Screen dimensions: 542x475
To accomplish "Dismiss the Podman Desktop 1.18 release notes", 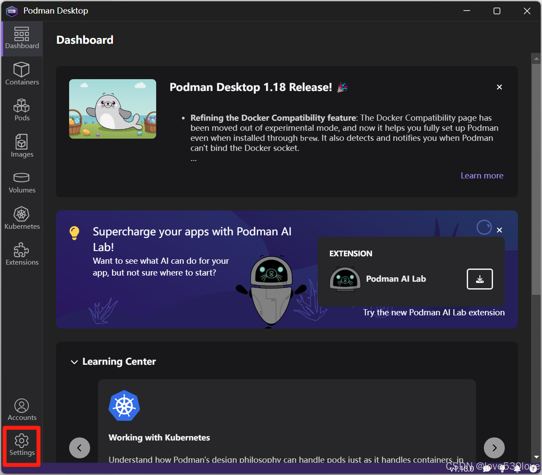I will 499,87.
